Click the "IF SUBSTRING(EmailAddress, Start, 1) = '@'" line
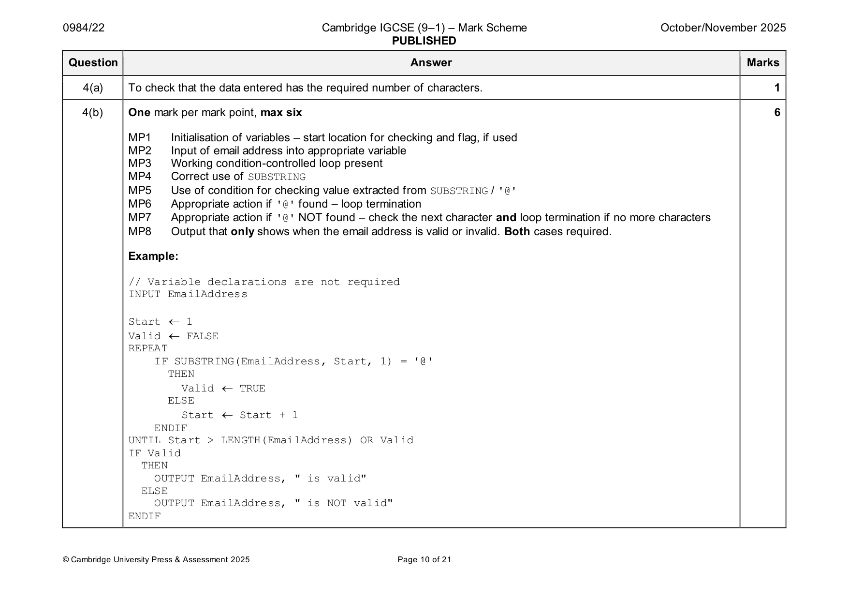Screen dimensions: 848x600 (x=293, y=361)
